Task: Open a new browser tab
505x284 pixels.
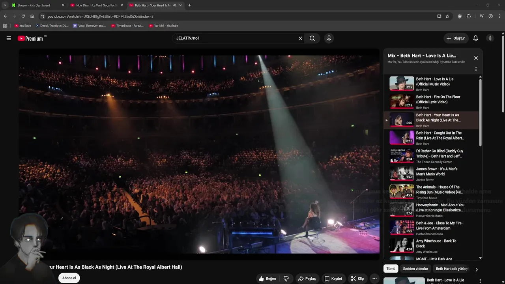Action: point(189,5)
